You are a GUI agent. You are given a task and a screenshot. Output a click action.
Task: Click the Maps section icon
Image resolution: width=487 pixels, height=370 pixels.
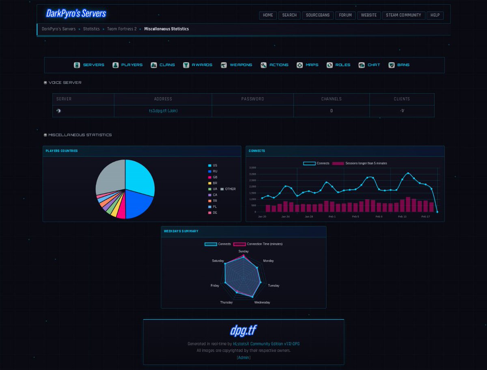(x=300, y=65)
